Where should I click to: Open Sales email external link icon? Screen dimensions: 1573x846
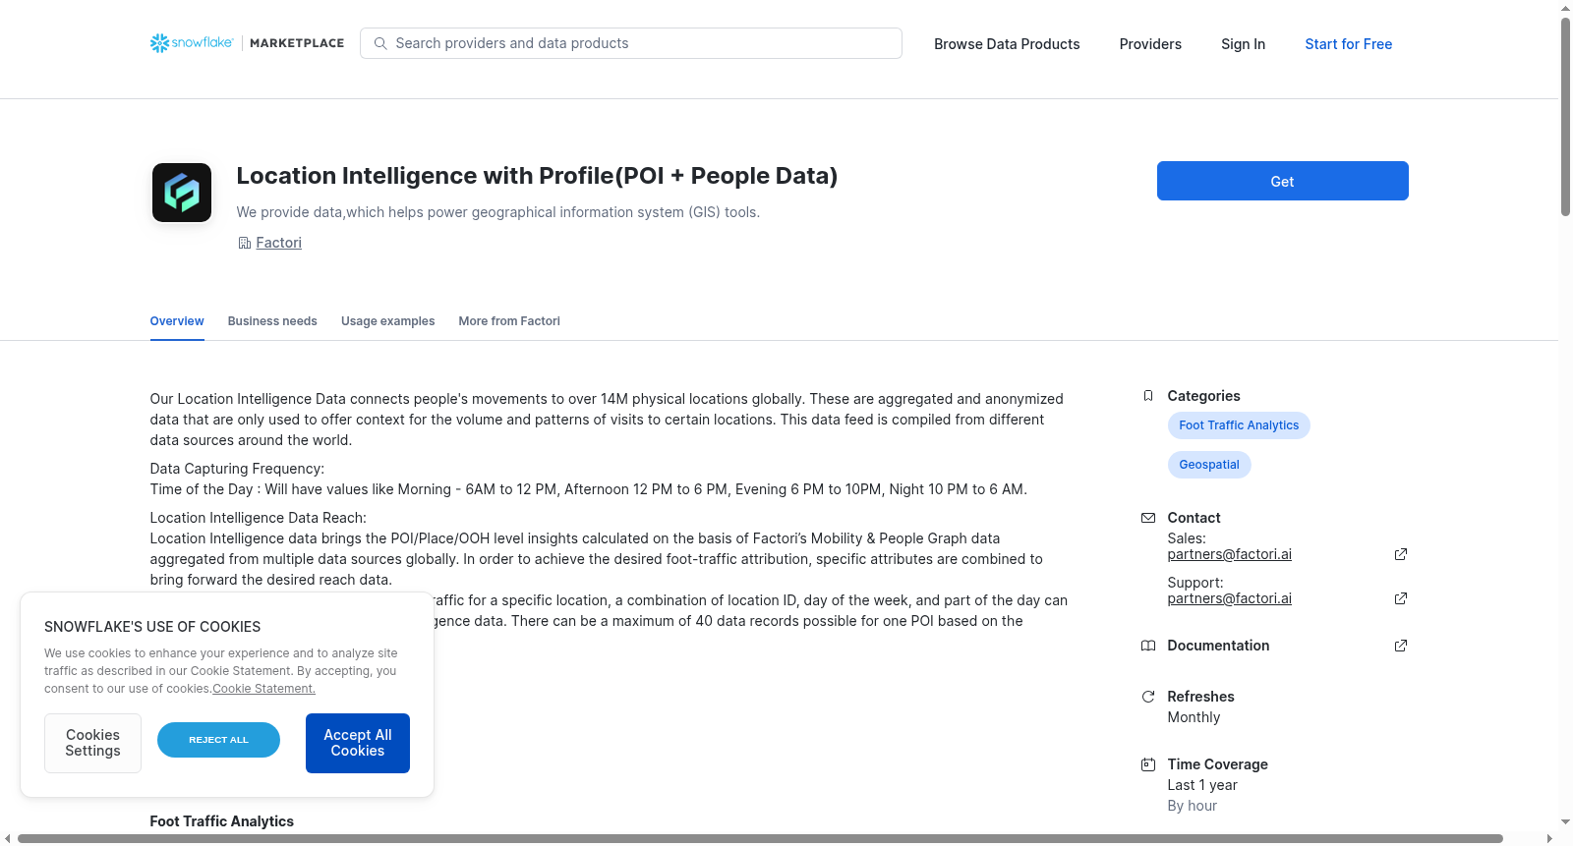point(1401,554)
